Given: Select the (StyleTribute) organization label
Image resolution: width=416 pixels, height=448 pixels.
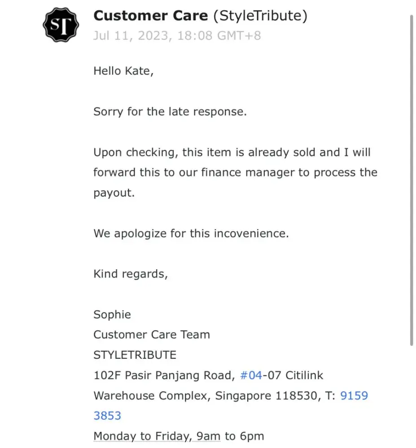Looking at the screenshot, I should click(x=260, y=16).
